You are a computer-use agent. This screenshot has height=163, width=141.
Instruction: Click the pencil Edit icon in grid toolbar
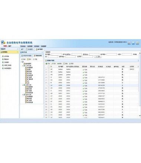point(52,64)
